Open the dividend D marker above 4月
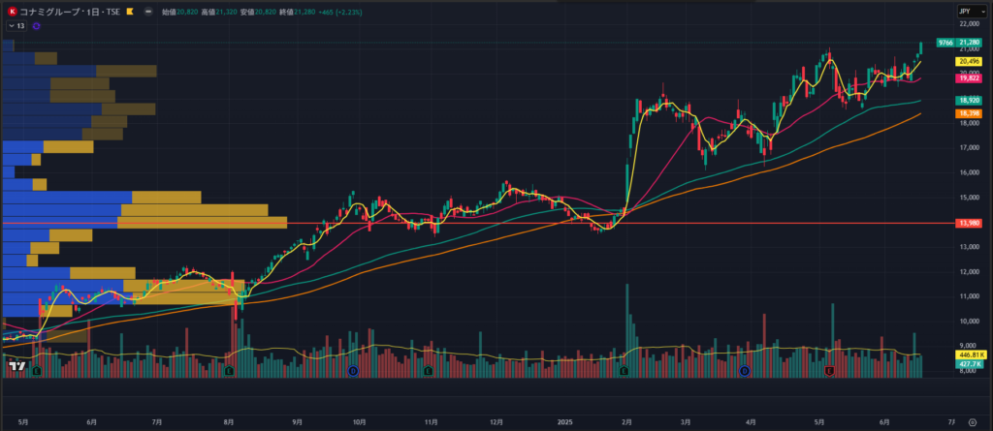The height and width of the screenshot is (431, 993). point(745,371)
